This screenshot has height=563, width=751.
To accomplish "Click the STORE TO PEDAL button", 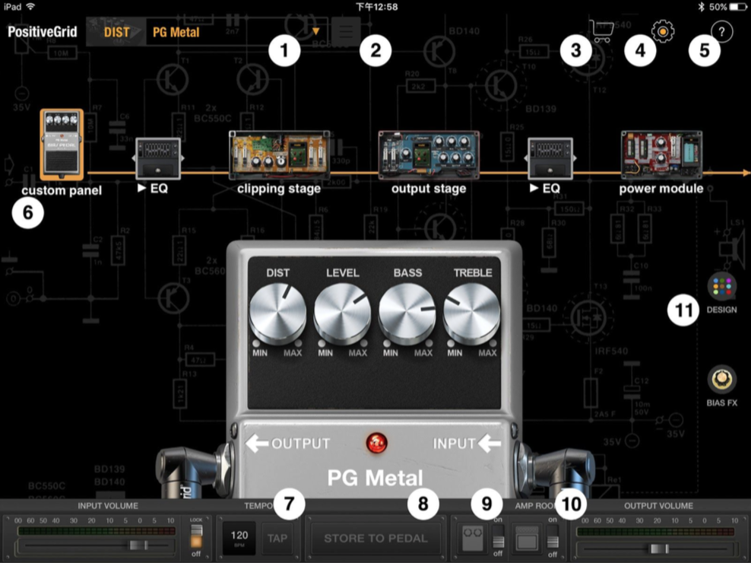I will (x=376, y=538).
